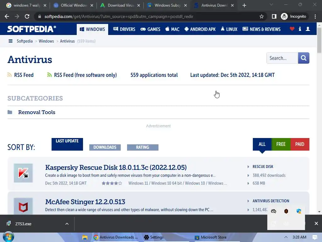Open File Explorer from the taskbar
The width and height of the screenshot is (322, 242).
tap(85, 238)
